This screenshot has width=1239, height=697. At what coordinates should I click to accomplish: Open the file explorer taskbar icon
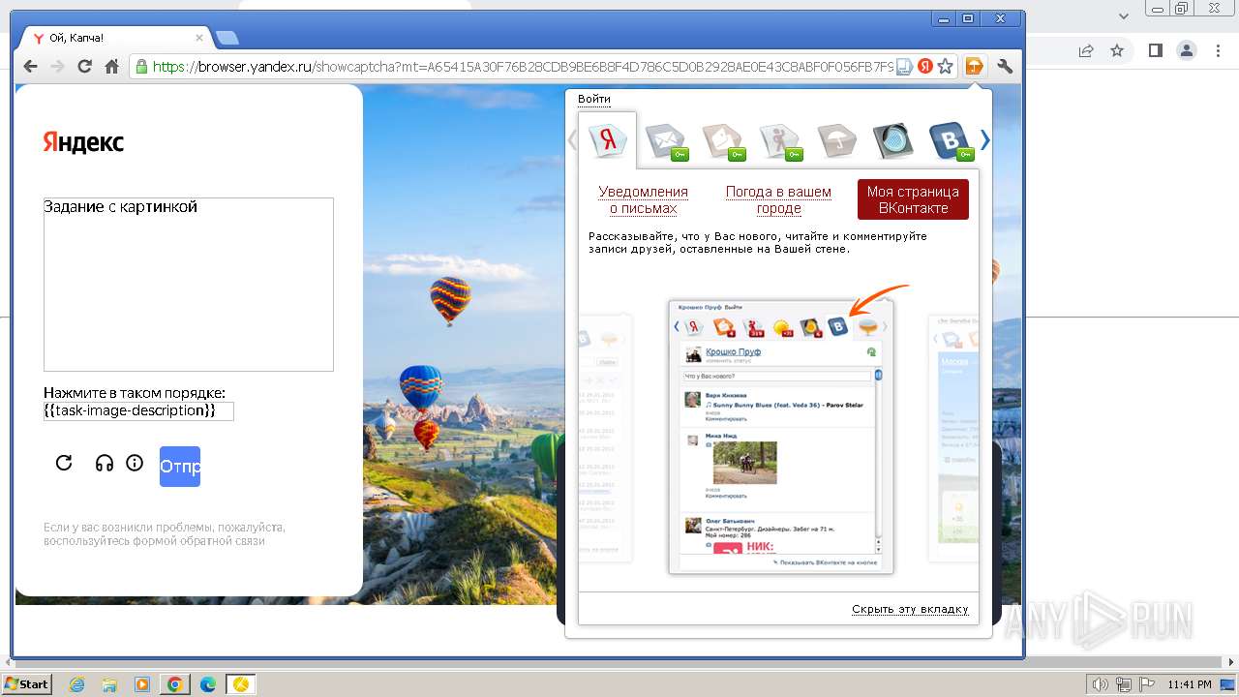tap(109, 684)
